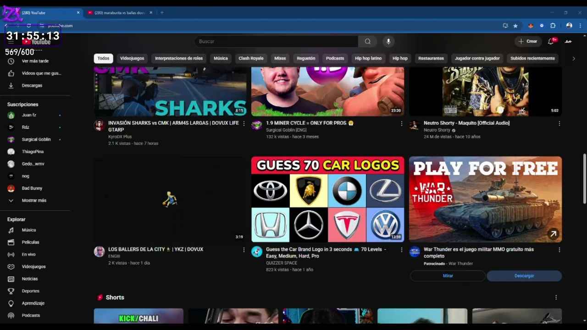Click the Descargas download icon
Viewport: 587px width, 330px height.
tap(11, 85)
